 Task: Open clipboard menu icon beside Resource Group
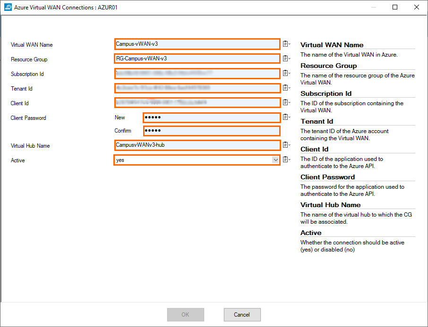click(x=286, y=59)
